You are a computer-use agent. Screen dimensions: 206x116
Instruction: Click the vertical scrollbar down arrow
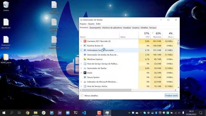click(x=178, y=87)
